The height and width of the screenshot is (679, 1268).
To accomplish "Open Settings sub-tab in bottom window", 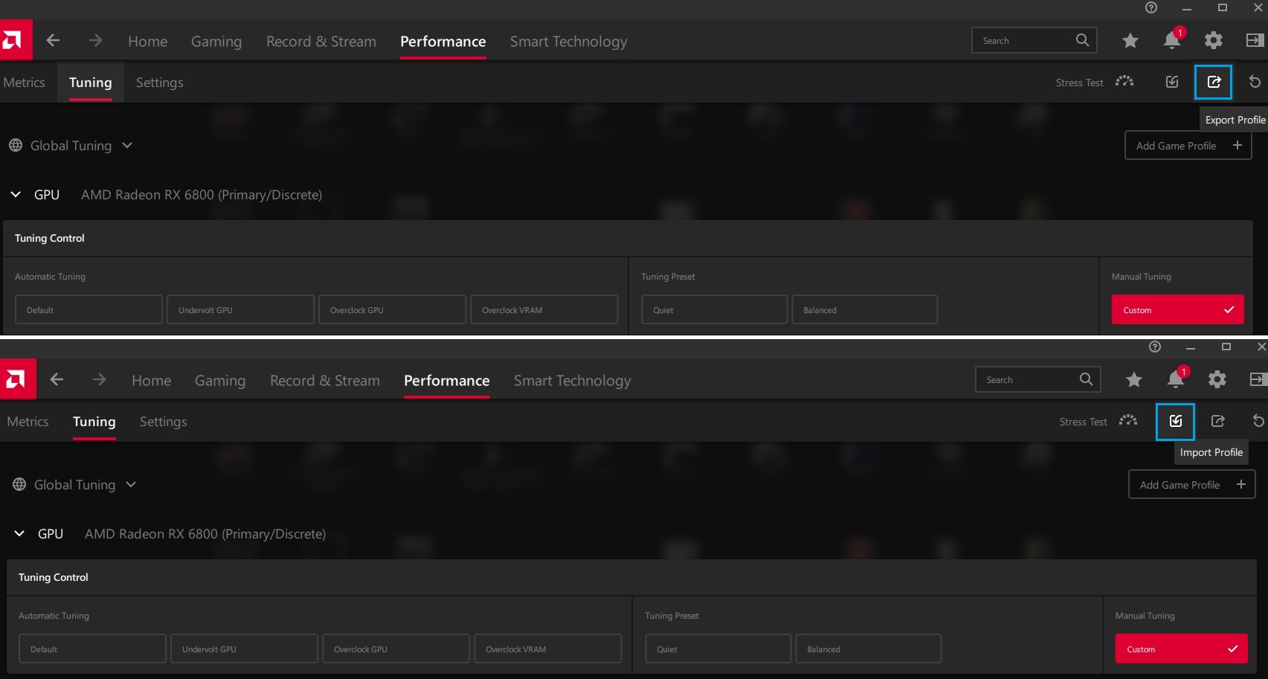I will [163, 422].
